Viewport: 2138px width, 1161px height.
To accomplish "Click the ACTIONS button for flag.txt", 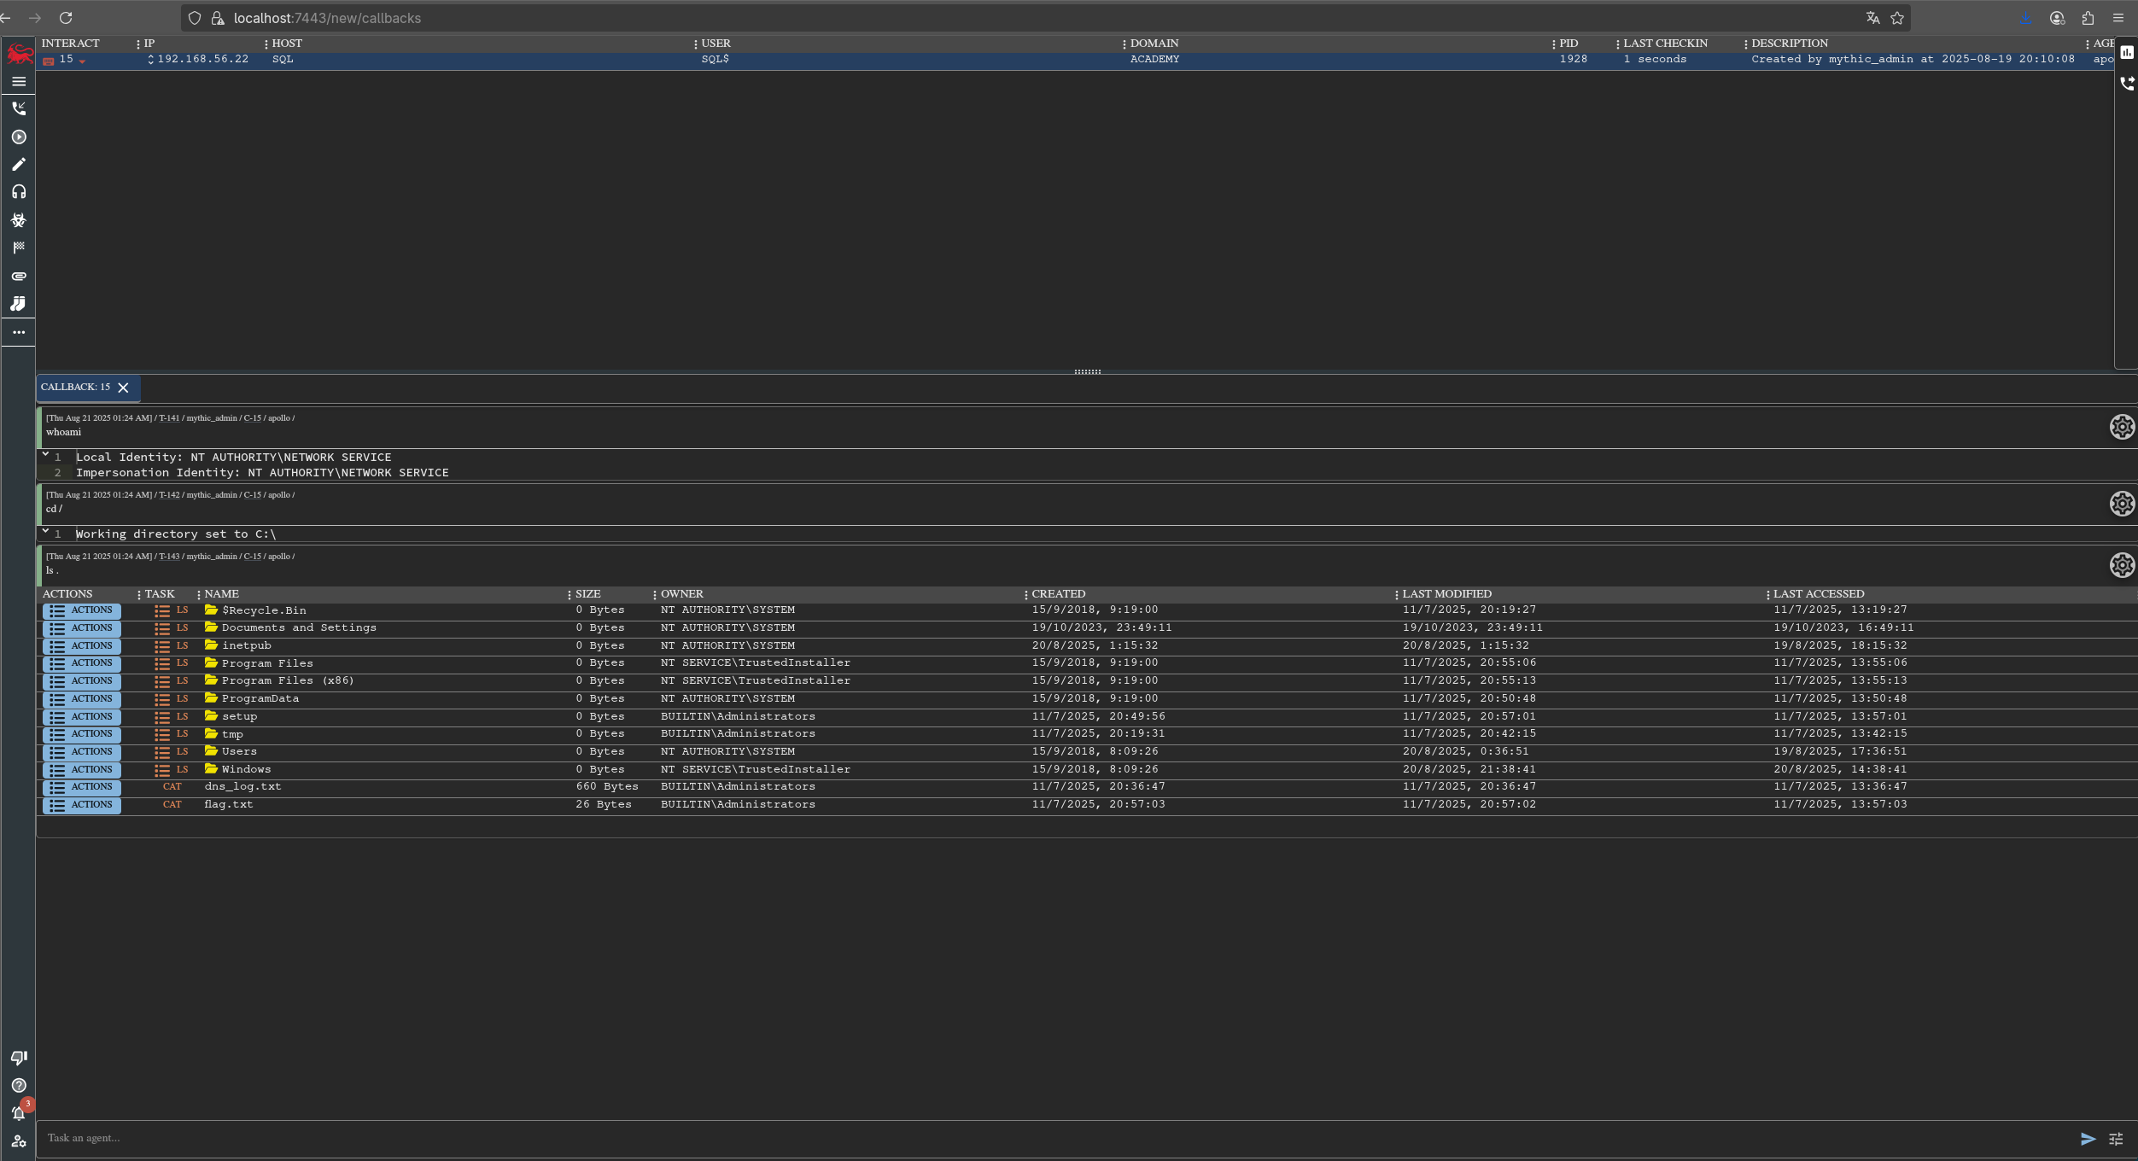I will pos(82,805).
